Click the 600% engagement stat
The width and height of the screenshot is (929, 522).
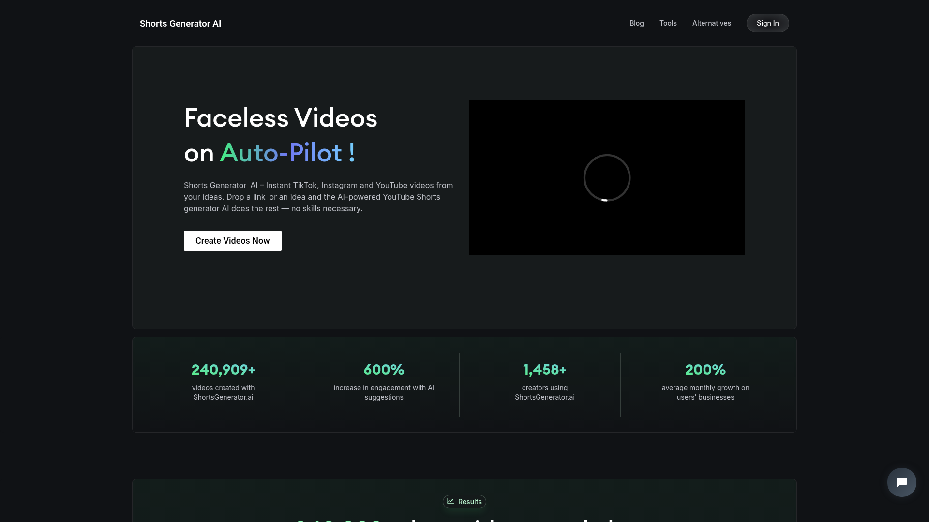(384, 370)
